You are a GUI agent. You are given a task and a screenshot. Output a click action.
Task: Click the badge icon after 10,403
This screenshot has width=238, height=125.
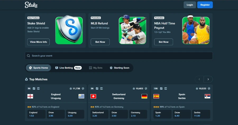[x=146, y=89]
